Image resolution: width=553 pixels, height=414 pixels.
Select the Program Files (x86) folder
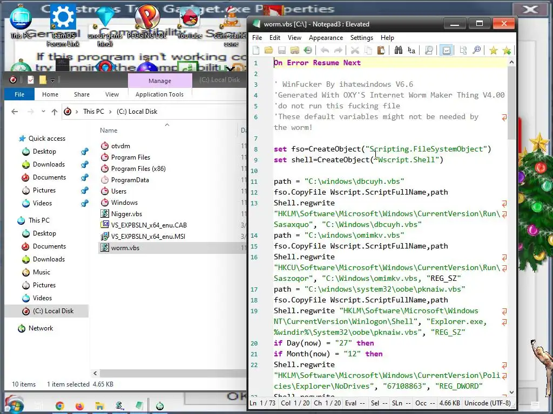click(x=138, y=169)
